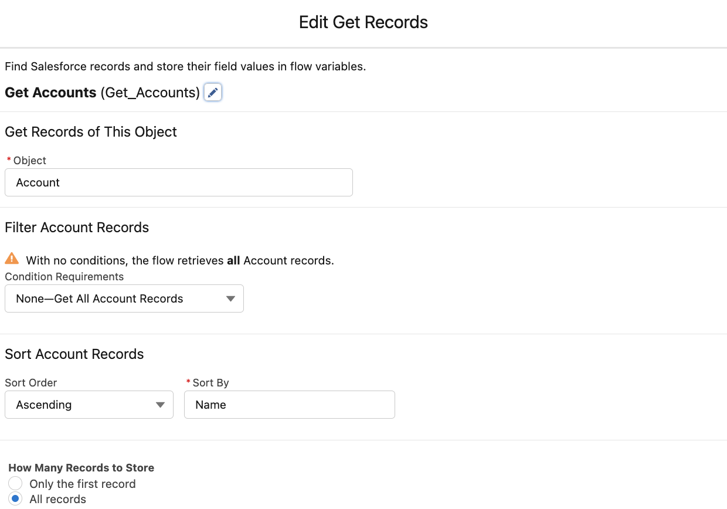Click the 'Edit Get Records' dialog title
Image resolution: width=727 pixels, height=509 pixels.
click(363, 22)
